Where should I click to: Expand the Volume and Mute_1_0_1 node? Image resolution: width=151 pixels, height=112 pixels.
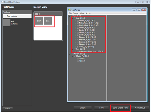[x=75, y=52]
